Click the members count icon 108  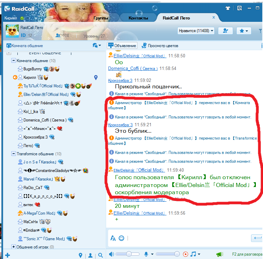point(58,35)
